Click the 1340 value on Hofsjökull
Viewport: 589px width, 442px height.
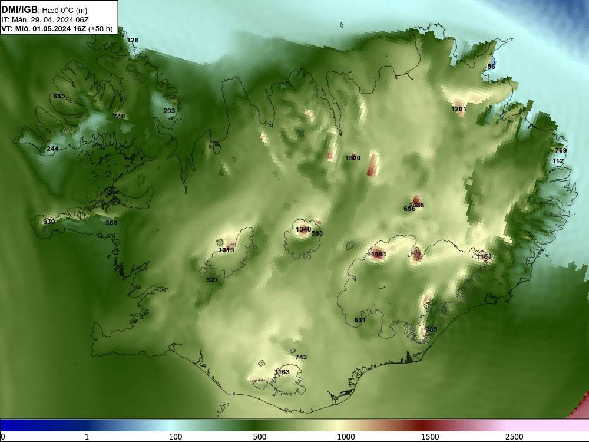pyautogui.click(x=303, y=229)
